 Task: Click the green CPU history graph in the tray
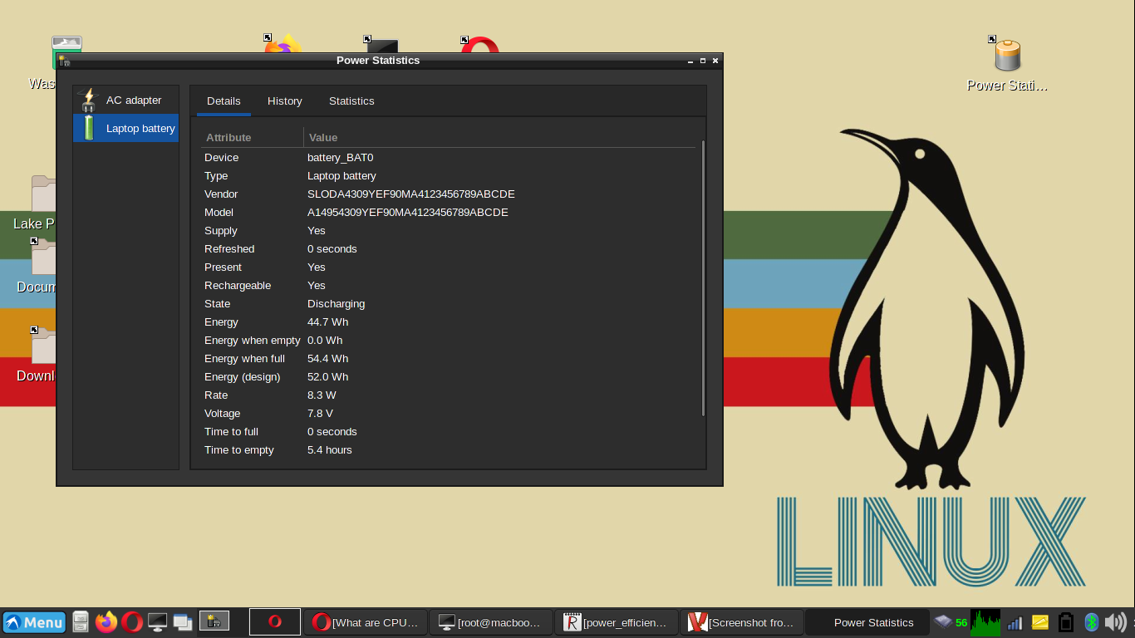coord(985,622)
